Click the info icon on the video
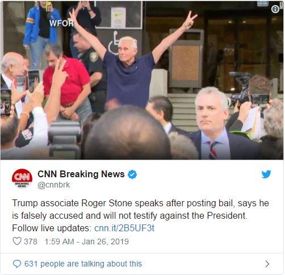This screenshot has height=275, width=285. (x=275, y=9)
